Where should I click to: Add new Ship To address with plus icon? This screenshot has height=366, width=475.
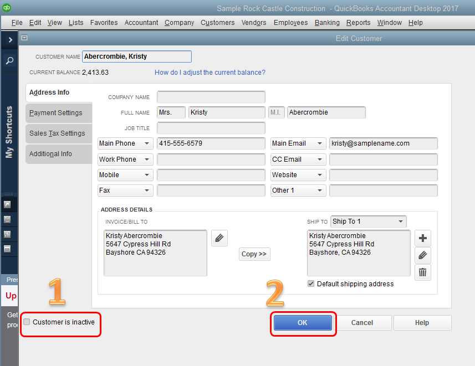pos(422,238)
